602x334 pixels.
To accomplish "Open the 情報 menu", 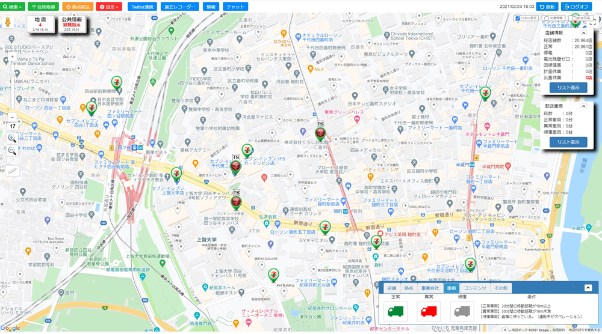I will [x=211, y=7].
